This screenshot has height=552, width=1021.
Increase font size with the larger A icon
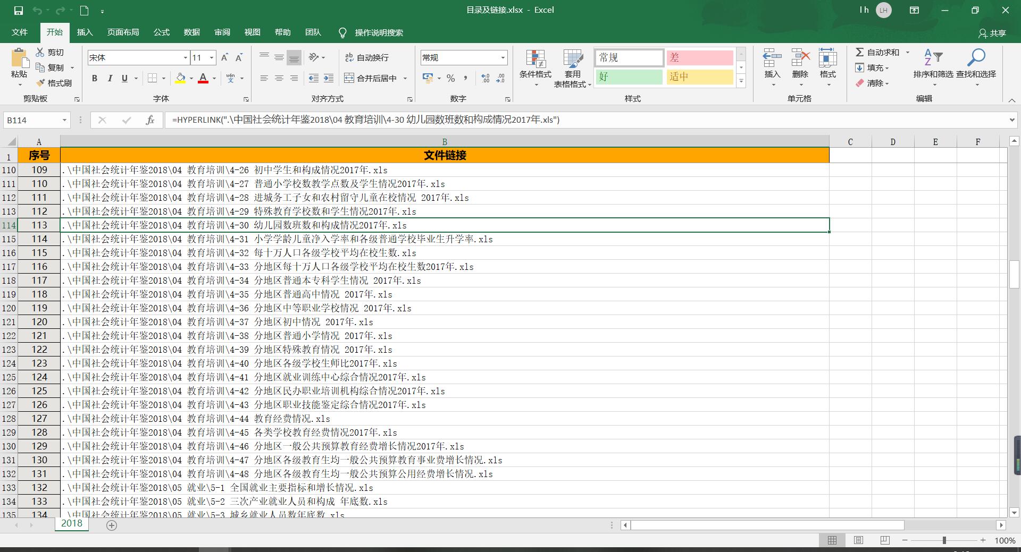[224, 57]
